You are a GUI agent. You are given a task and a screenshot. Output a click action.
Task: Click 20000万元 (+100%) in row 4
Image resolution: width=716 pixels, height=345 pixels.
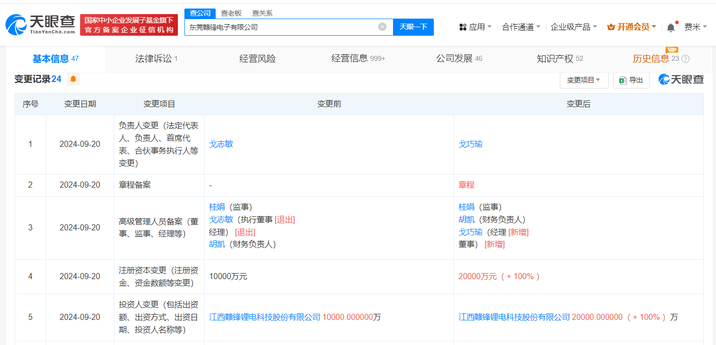point(499,277)
